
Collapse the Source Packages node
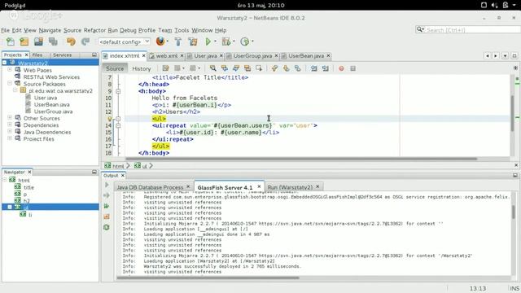tap(10, 83)
